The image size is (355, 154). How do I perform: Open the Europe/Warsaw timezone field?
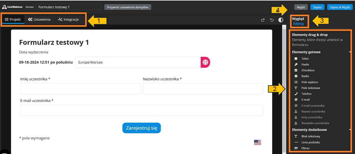[x=138, y=62]
